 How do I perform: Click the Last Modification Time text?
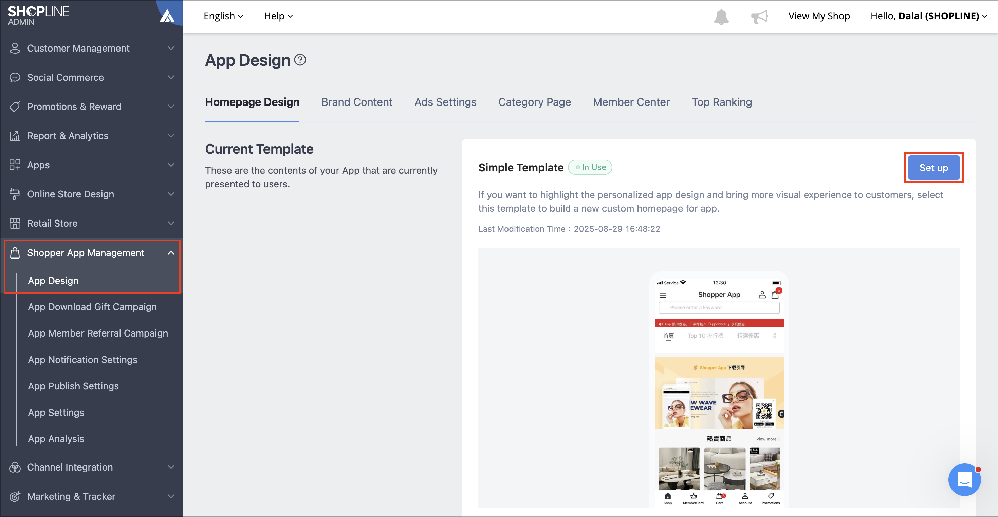(x=569, y=229)
